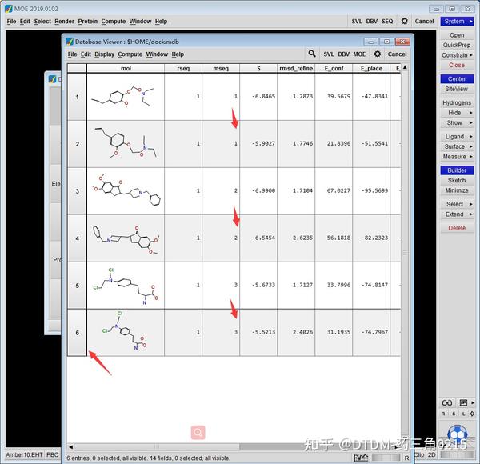Open main MOE window settings gear
Screen dimensions: 480x464
coord(404,21)
